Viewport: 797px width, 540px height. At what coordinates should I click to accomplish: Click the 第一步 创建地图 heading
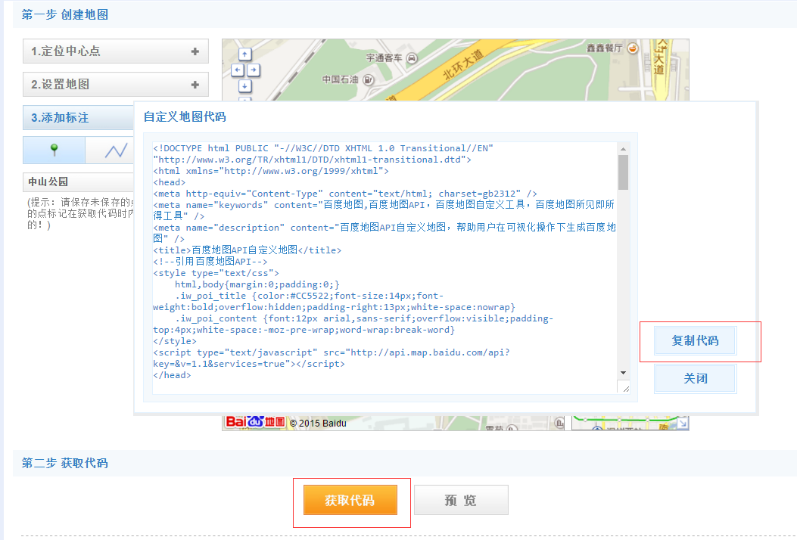65,14
